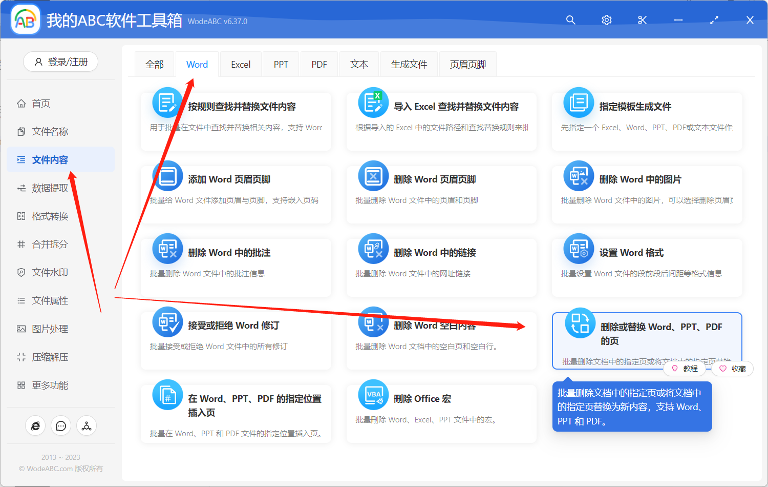Open the feedback chat bubble icon
The height and width of the screenshot is (487, 768).
pyautogui.click(x=61, y=425)
